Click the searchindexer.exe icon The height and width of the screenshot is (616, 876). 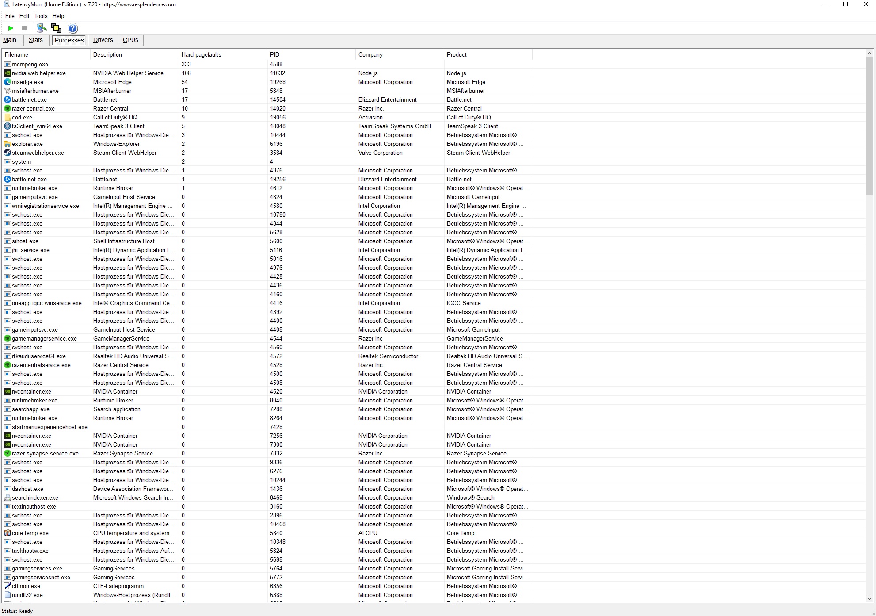point(8,498)
